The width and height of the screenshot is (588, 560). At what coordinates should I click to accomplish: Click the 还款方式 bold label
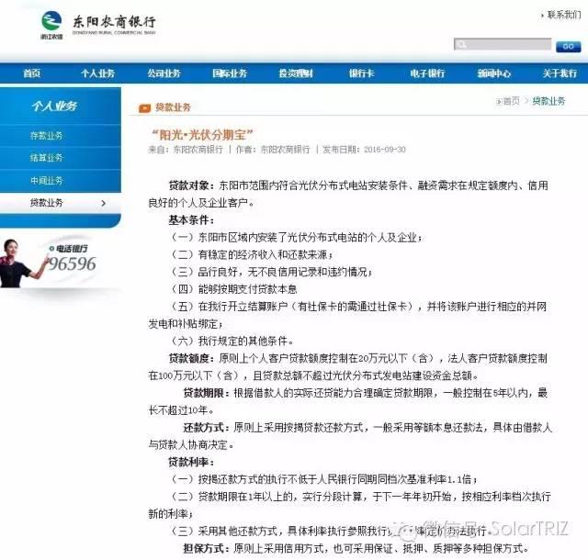(206, 428)
